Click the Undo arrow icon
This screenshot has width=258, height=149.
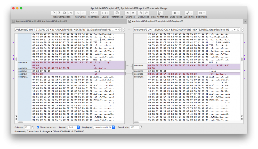pos(141,13)
